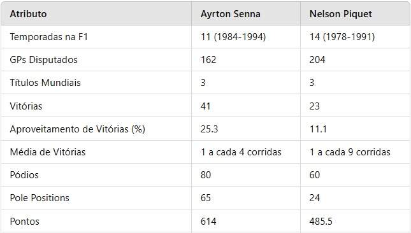Click the Atributo column header
The image size is (411, 233).
(x=28, y=14)
